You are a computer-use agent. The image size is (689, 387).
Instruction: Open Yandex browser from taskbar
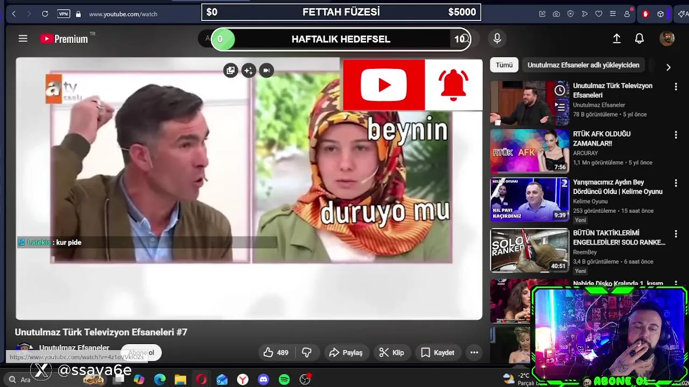coord(243,379)
